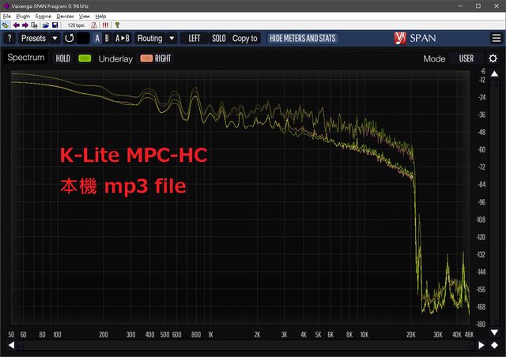Click the open folder toolbar icon

click(x=46, y=25)
